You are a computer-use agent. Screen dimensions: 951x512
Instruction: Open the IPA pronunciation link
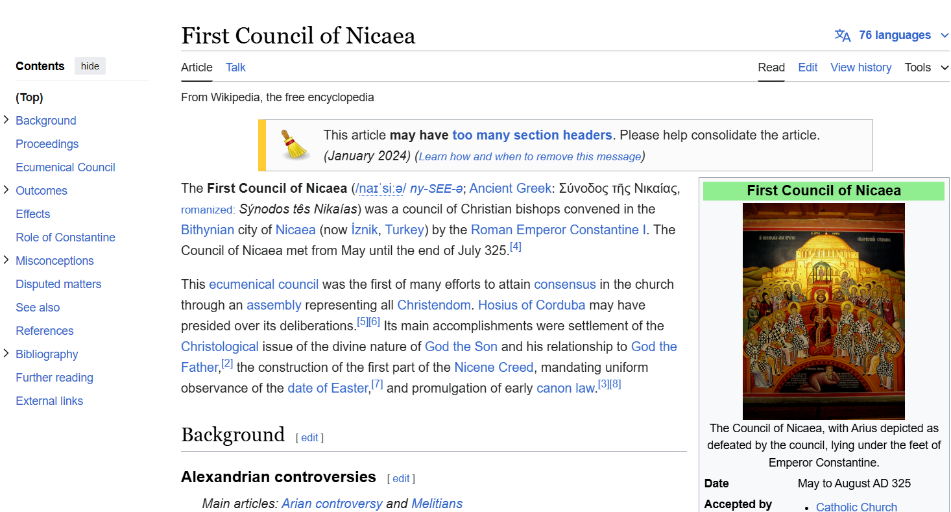[x=379, y=189]
